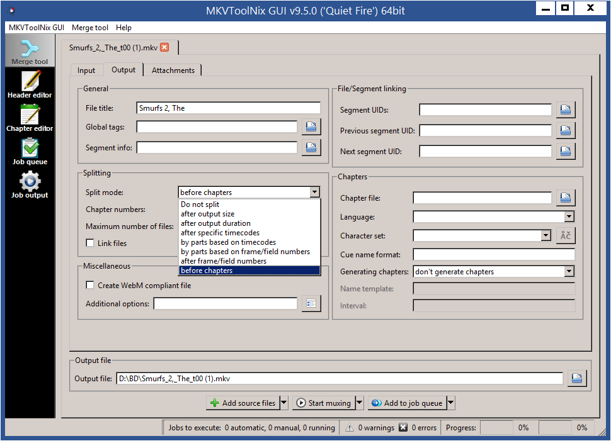This screenshot has height=441, width=611.
Task: Close the Smurfs_2 file tab
Action: click(x=164, y=48)
